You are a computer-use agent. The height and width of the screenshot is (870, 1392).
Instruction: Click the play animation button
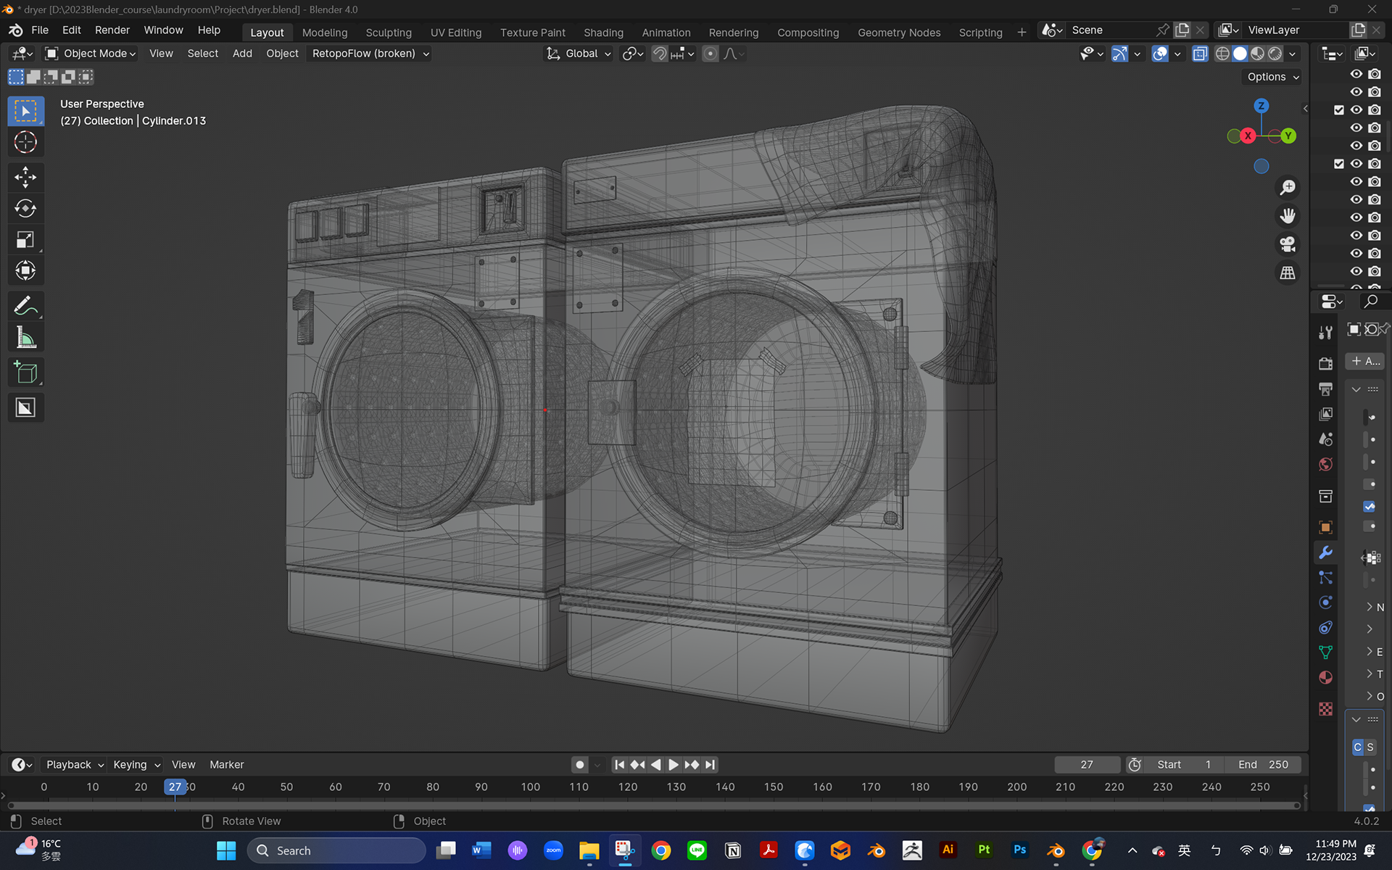[x=674, y=765]
